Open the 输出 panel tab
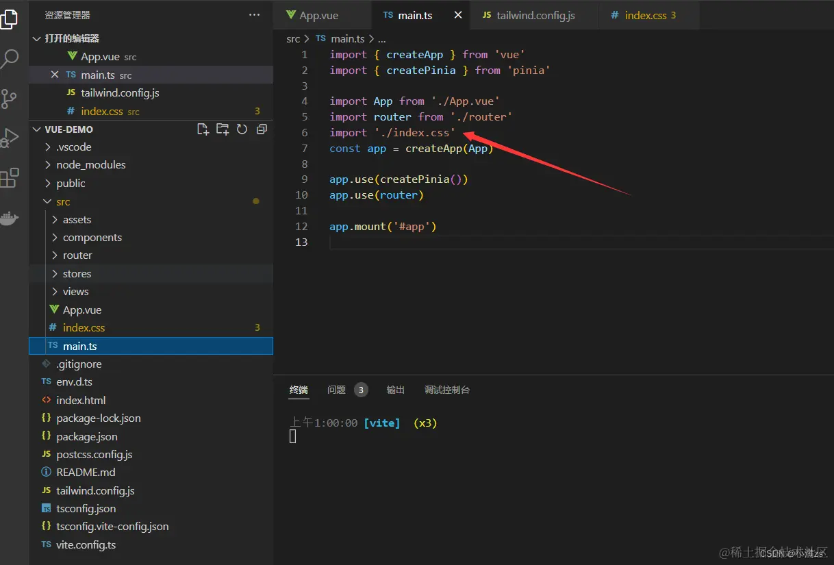The image size is (834, 565). (396, 390)
